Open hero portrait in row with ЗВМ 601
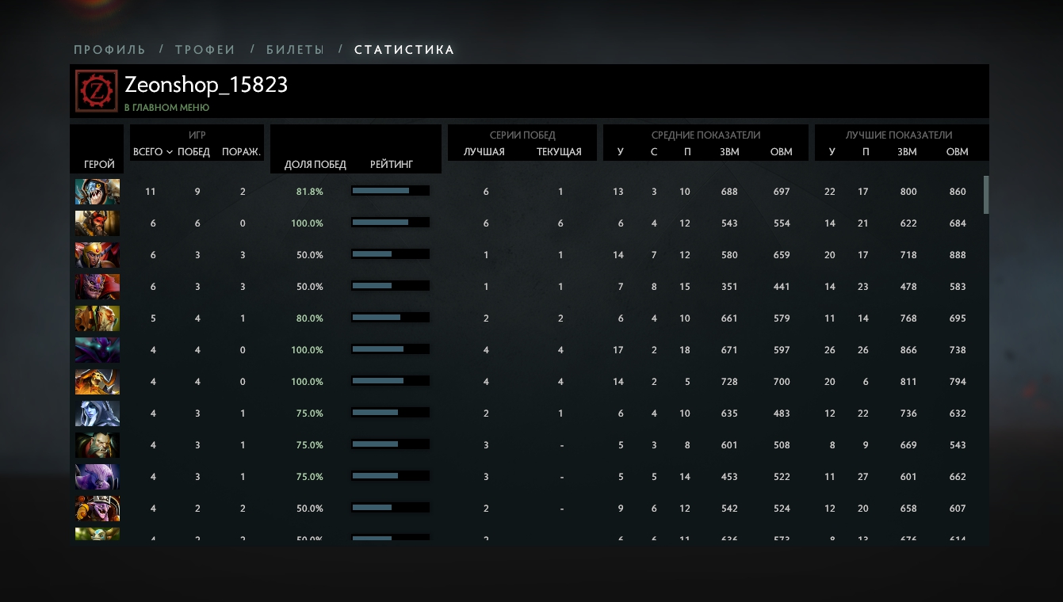The height and width of the screenshot is (602, 1063). tap(98, 445)
